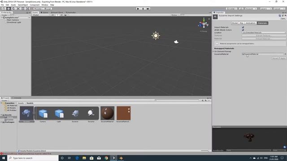Screen dimensions: 287x161
Task: Click the scene orientation gizmo
Action: click(x=204, y=23)
